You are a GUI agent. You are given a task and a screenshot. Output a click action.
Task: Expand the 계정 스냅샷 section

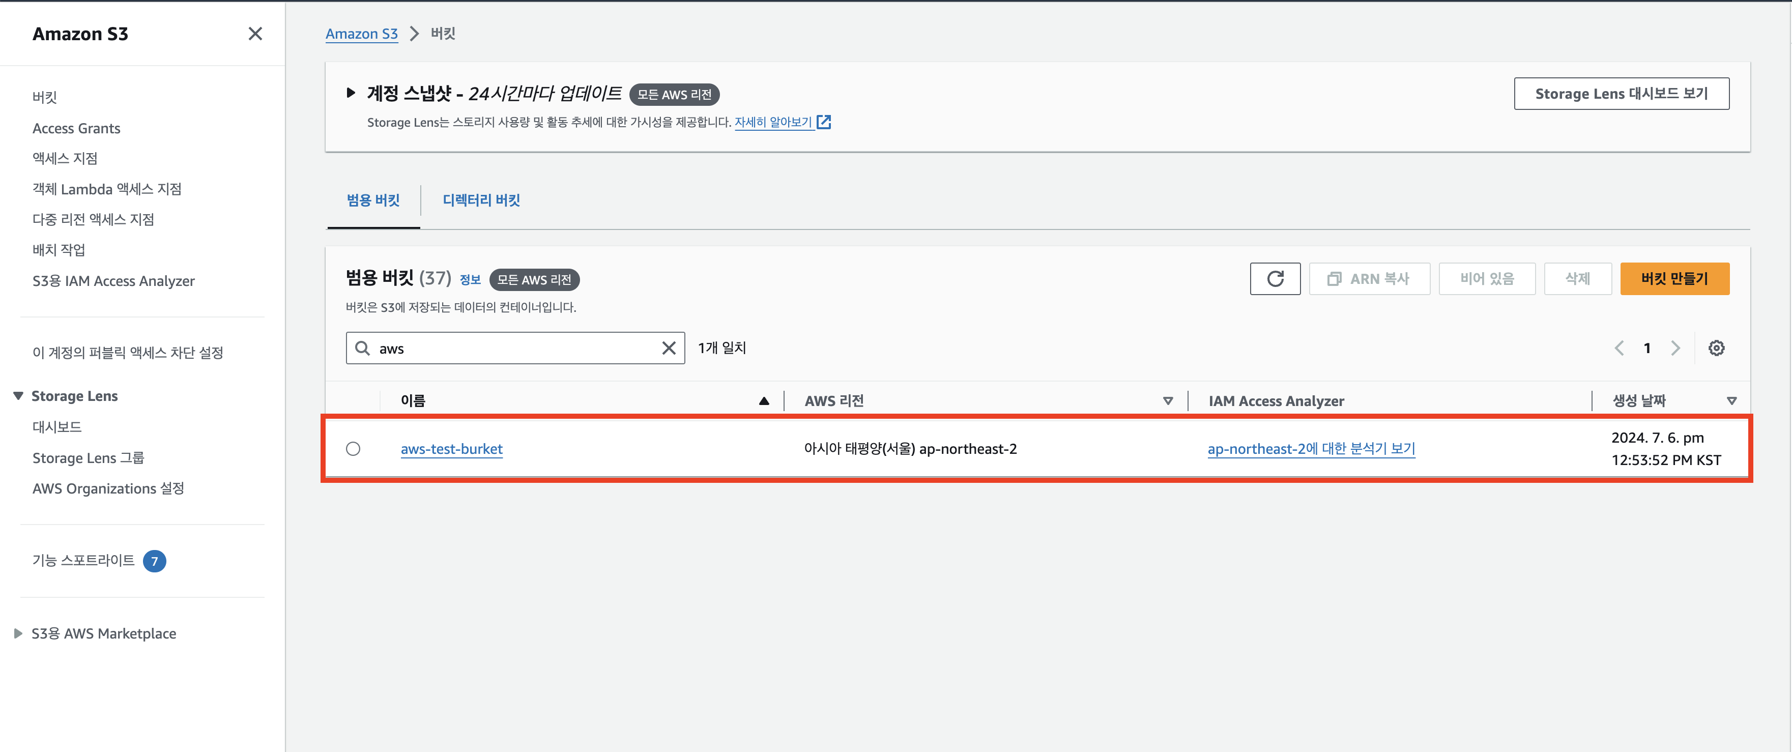click(351, 93)
